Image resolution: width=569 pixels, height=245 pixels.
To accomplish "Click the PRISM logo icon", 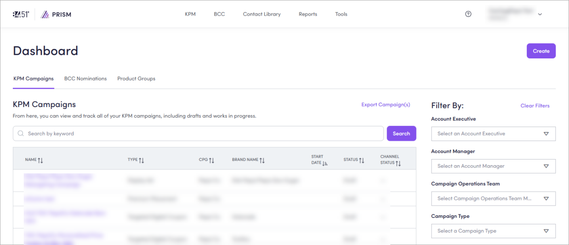I will pos(45,14).
